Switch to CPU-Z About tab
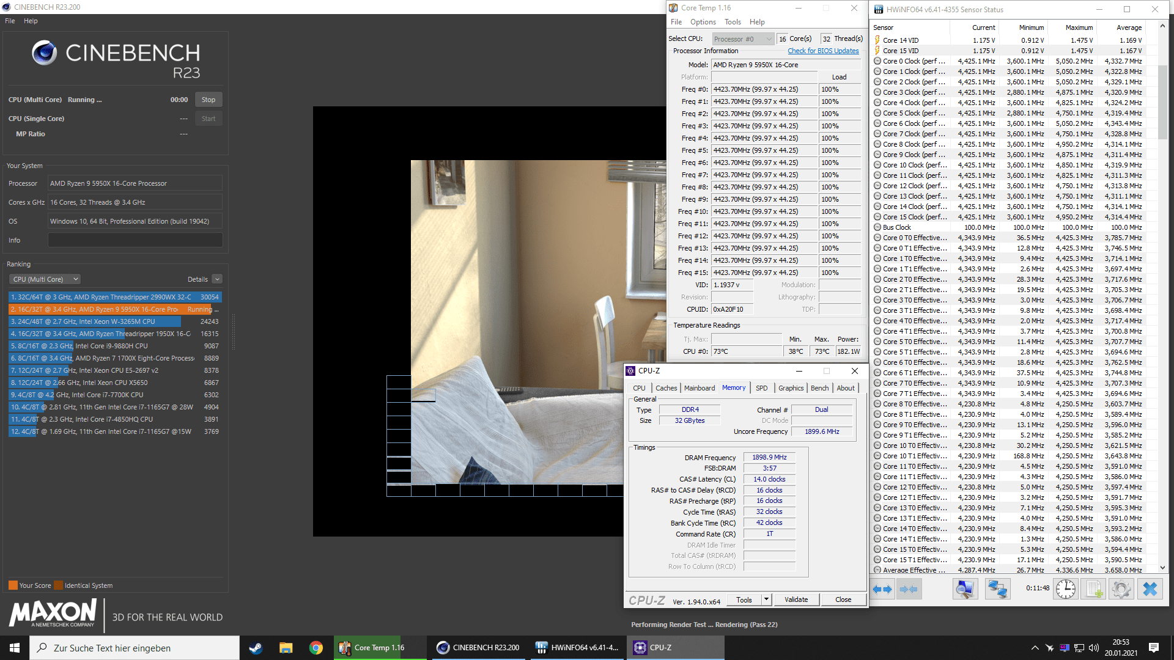Viewport: 1174px width, 660px height. pos(846,388)
